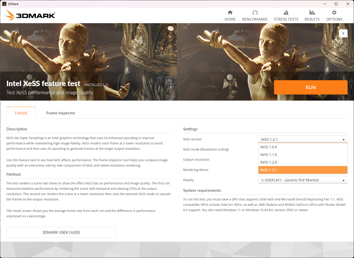Start the test with the RUN button
This screenshot has width=354, height=258.
click(311, 87)
